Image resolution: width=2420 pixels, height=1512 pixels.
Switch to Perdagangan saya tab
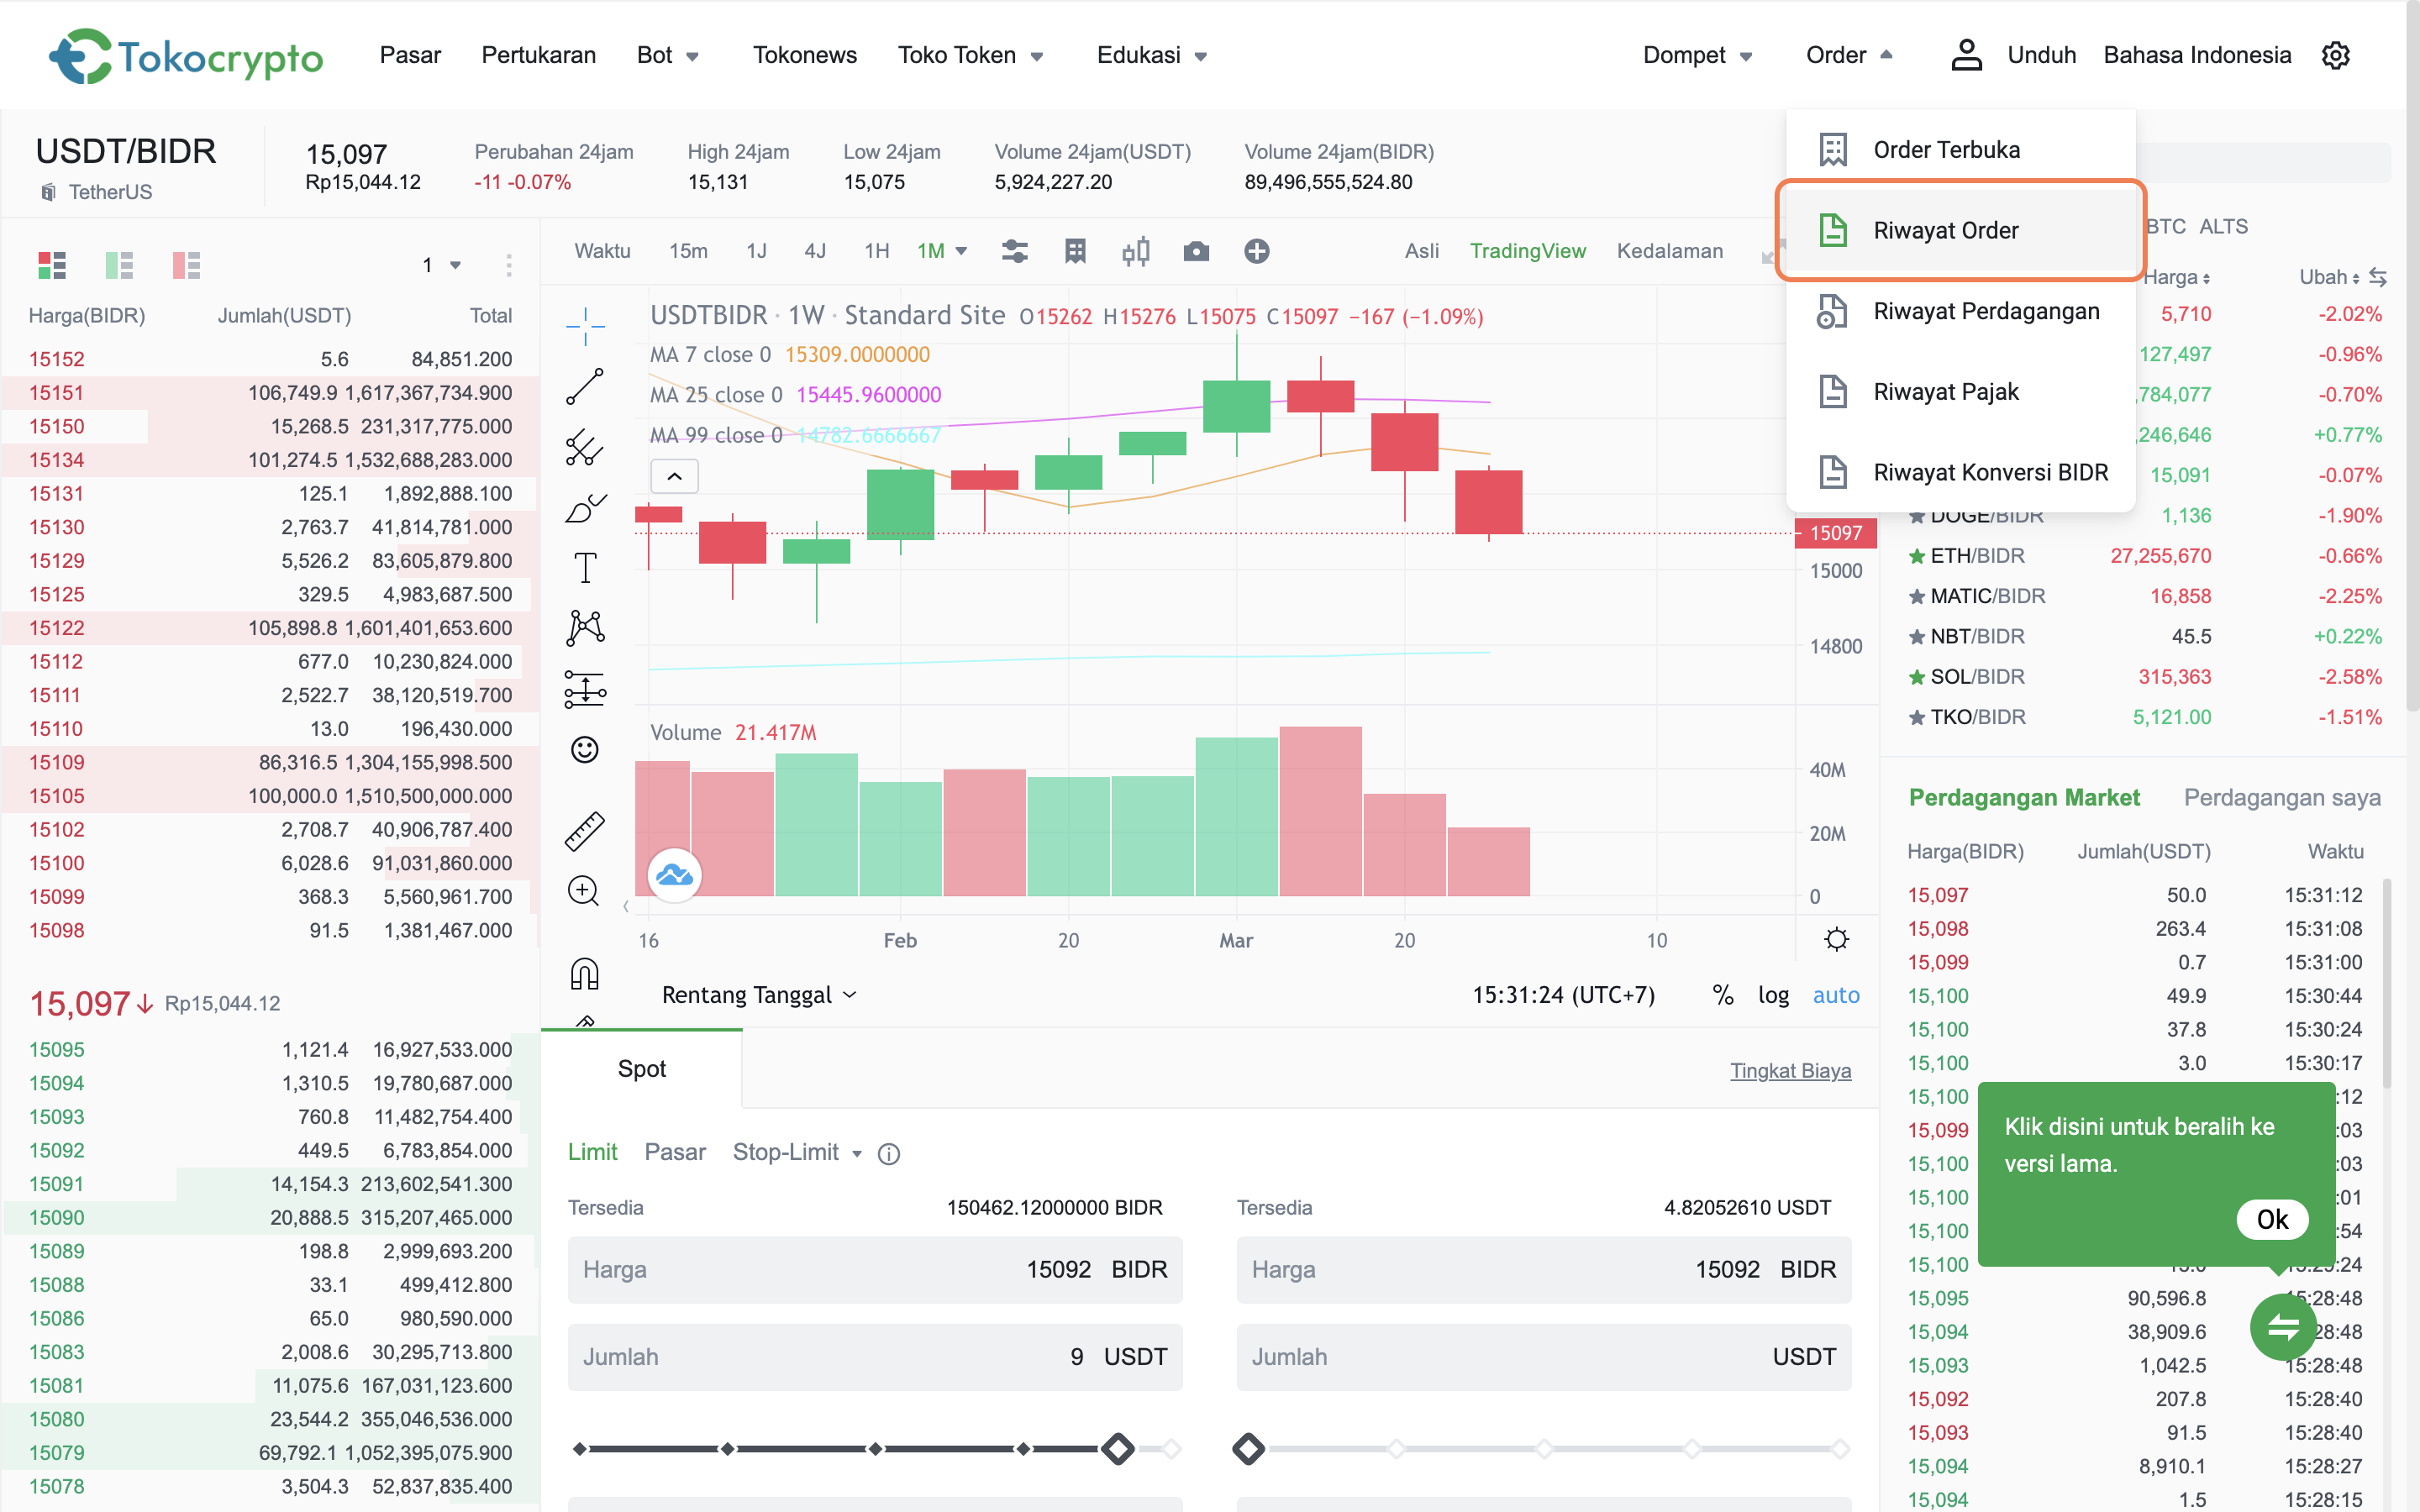(2282, 797)
